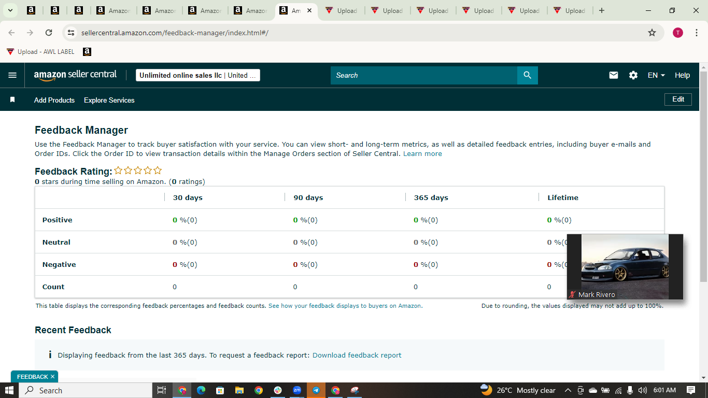708x398 pixels.
Task: Open the Chrome tab search dropdown
Action: 10,10
